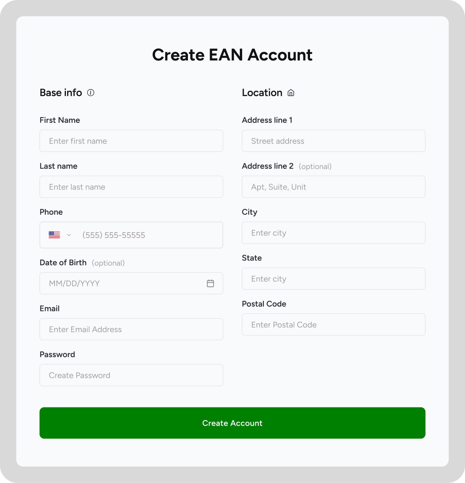Click the Create EAN Account heading
465x483 pixels.
[x=232, y=55]
